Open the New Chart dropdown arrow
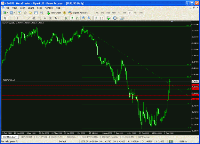This screenshot has height=144, width=200. [x=7, y=13]
